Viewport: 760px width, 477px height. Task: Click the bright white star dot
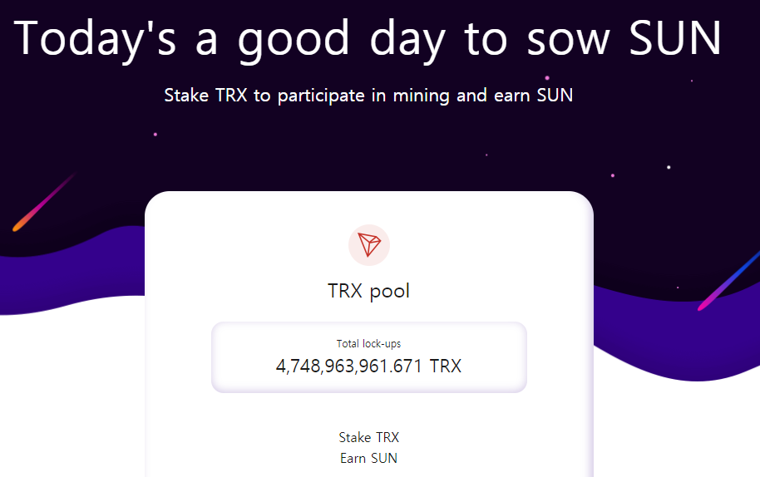(x=669, y=167)
